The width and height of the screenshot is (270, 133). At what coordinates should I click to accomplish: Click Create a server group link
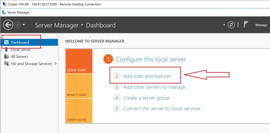coord(146,98)
